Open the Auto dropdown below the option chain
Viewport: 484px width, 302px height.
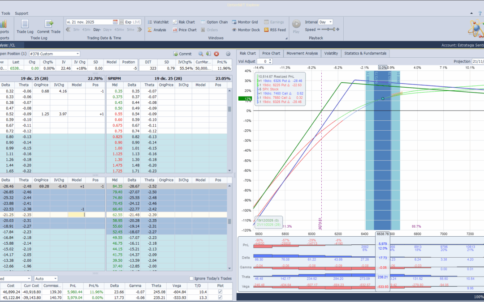click(x=55, y=279)
